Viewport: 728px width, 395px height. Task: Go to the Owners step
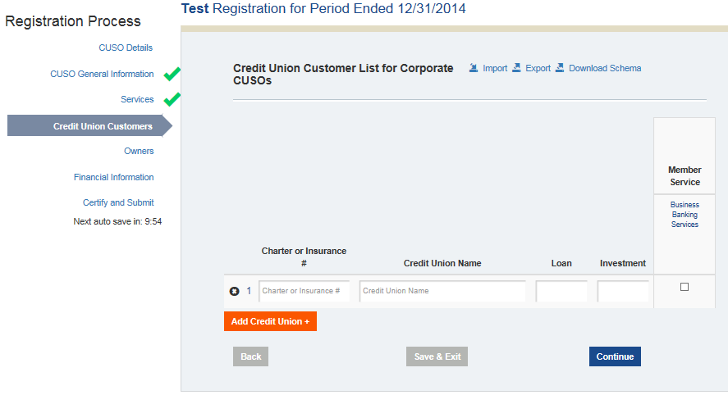click(139, 151)
